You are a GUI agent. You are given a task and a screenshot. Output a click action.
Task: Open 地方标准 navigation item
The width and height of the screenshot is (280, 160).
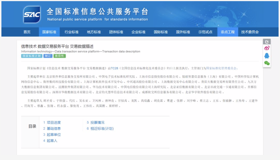pos(94,32)
